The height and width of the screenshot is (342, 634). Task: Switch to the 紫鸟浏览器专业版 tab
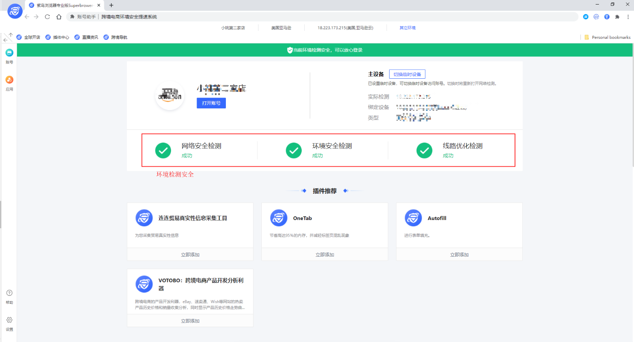coord(62,5)
